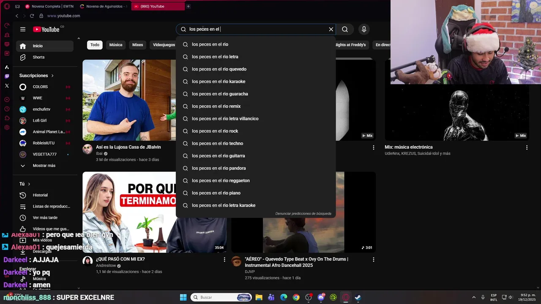Click the Windows taskbar Buscar box
The height and width of the screenshot is (304, 541).
(221, 297)
